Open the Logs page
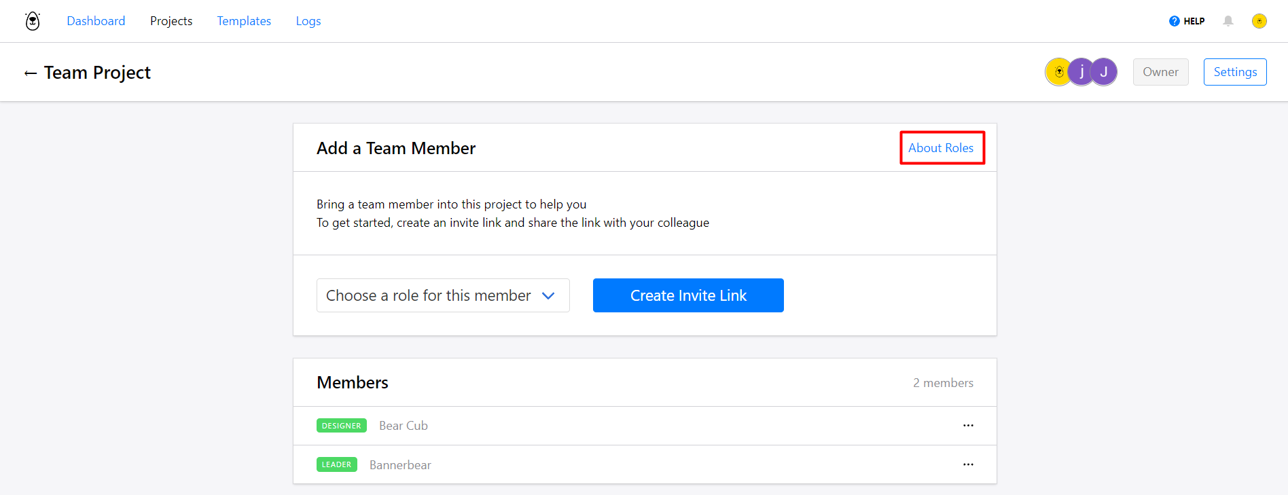Viewport: 1288px width, 495px height. (308, 21)
